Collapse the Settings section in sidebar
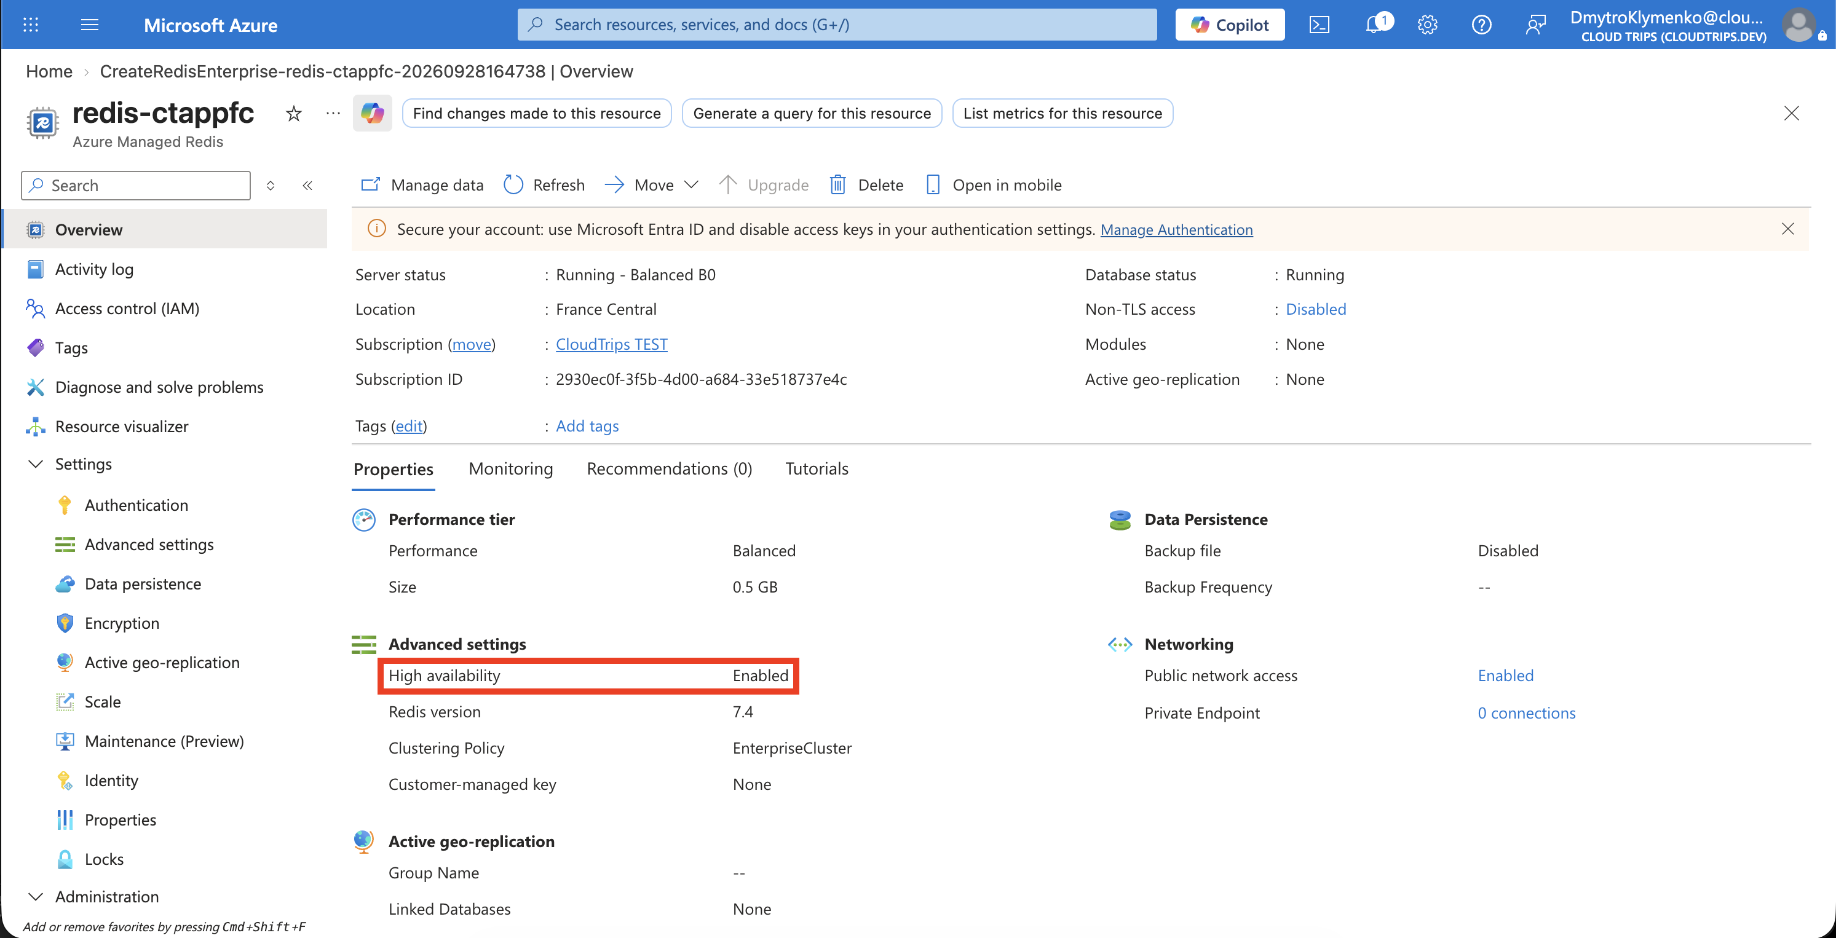Viewport: 1836px width, 938px height. point(36,464)
